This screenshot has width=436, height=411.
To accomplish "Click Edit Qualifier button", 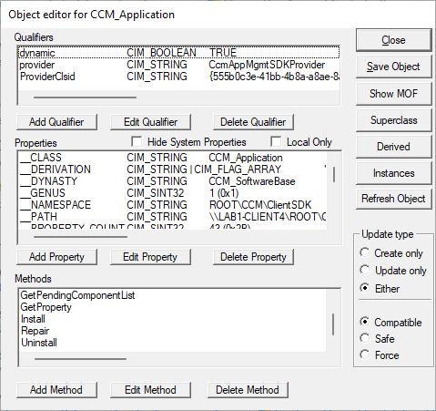I will tap(150, 122).
